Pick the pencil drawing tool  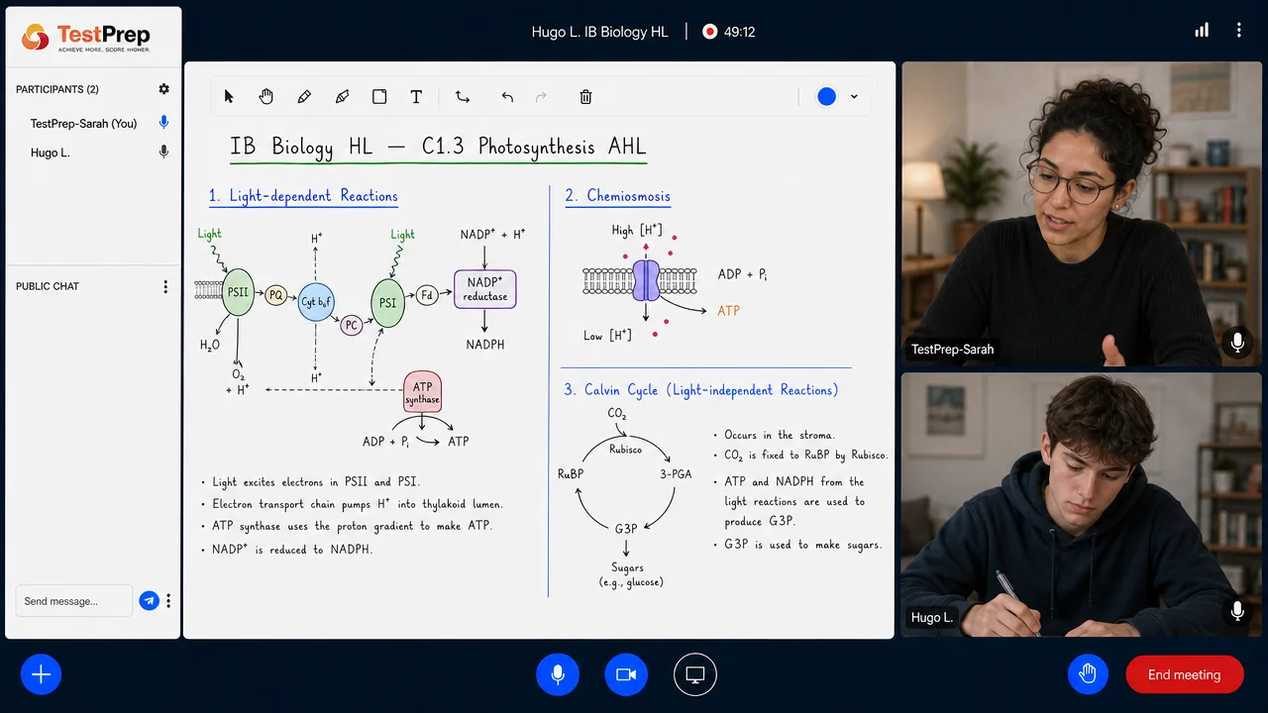304,96
